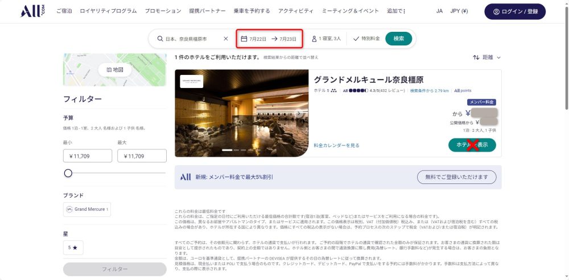Click 無料でご登録いただけます button
This screenshot has width=569, height=280.
(x=456, y=177)
